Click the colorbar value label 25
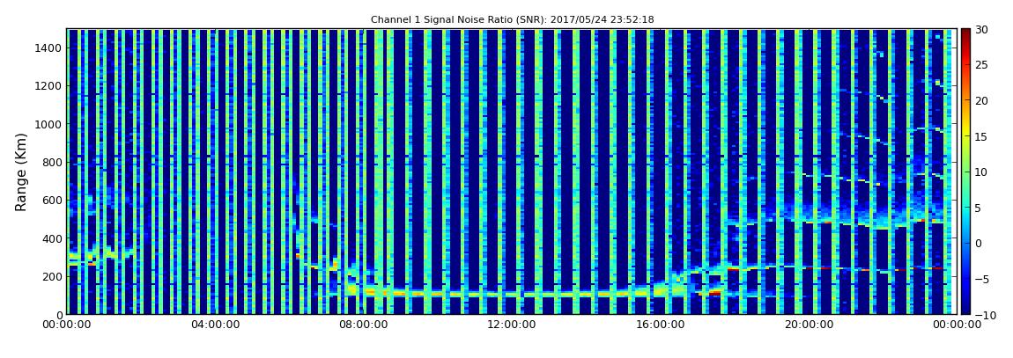The height and width of the screenshot is (358, 1013). click(x=982, y=64)
